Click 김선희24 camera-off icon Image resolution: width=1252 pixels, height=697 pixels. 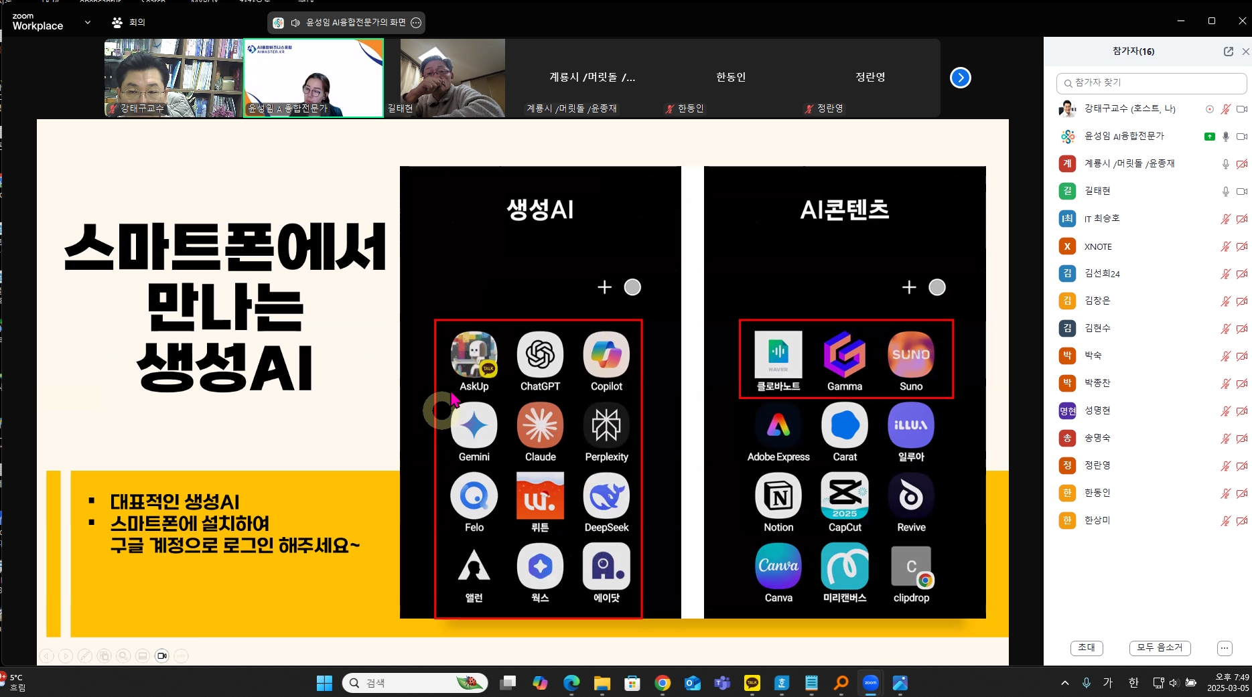(1241, 274)
